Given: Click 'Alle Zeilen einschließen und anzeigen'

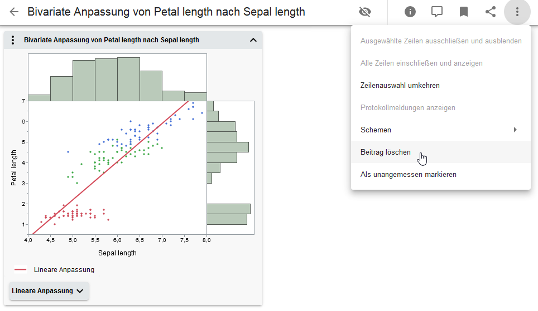Looking at the screenshot, I should pos(421,63).
